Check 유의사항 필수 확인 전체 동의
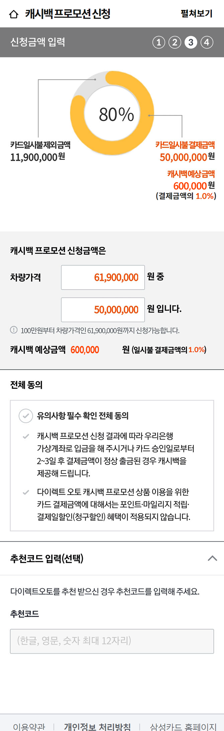Screen dimensions: 224x731 (26, 416)
